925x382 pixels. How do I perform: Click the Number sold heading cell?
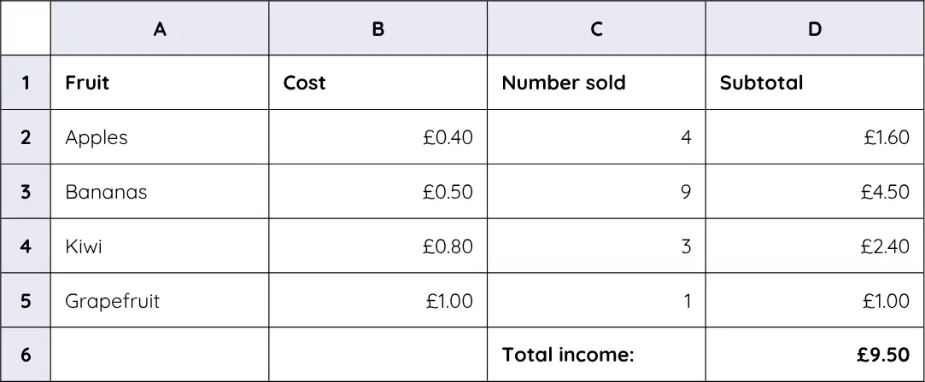click(596, 83)
